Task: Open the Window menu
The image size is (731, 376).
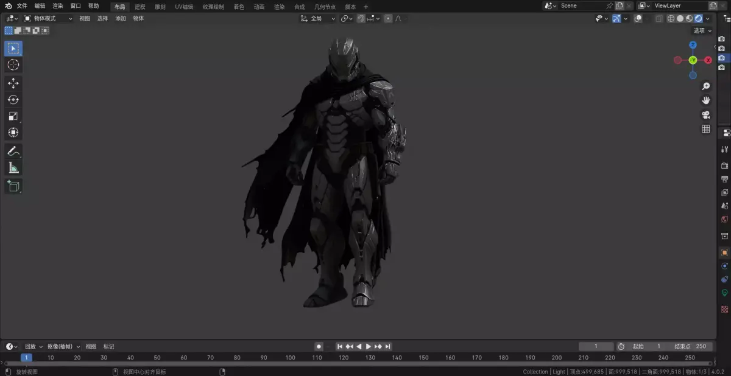Action: (x=75, y=5)
